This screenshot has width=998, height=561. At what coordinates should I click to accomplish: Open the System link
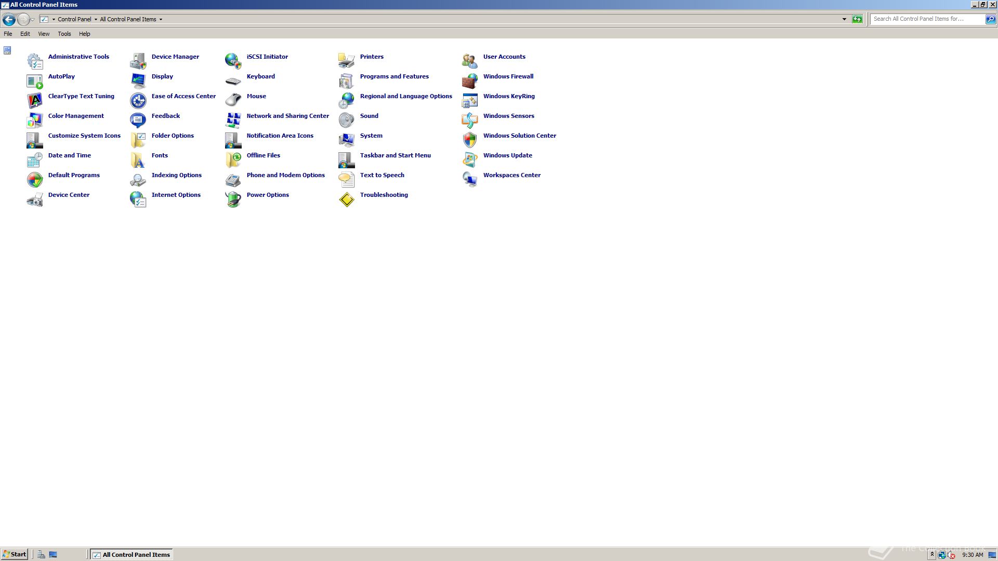click(x=371, y=136)
